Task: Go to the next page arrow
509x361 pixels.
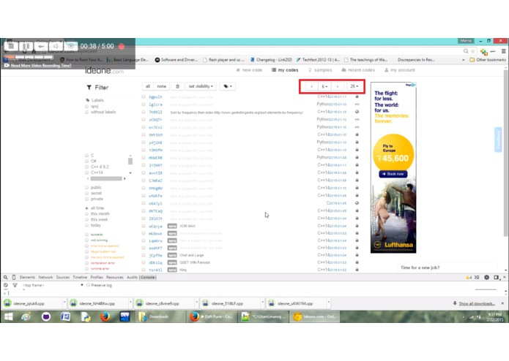Action: pos(338,86)
